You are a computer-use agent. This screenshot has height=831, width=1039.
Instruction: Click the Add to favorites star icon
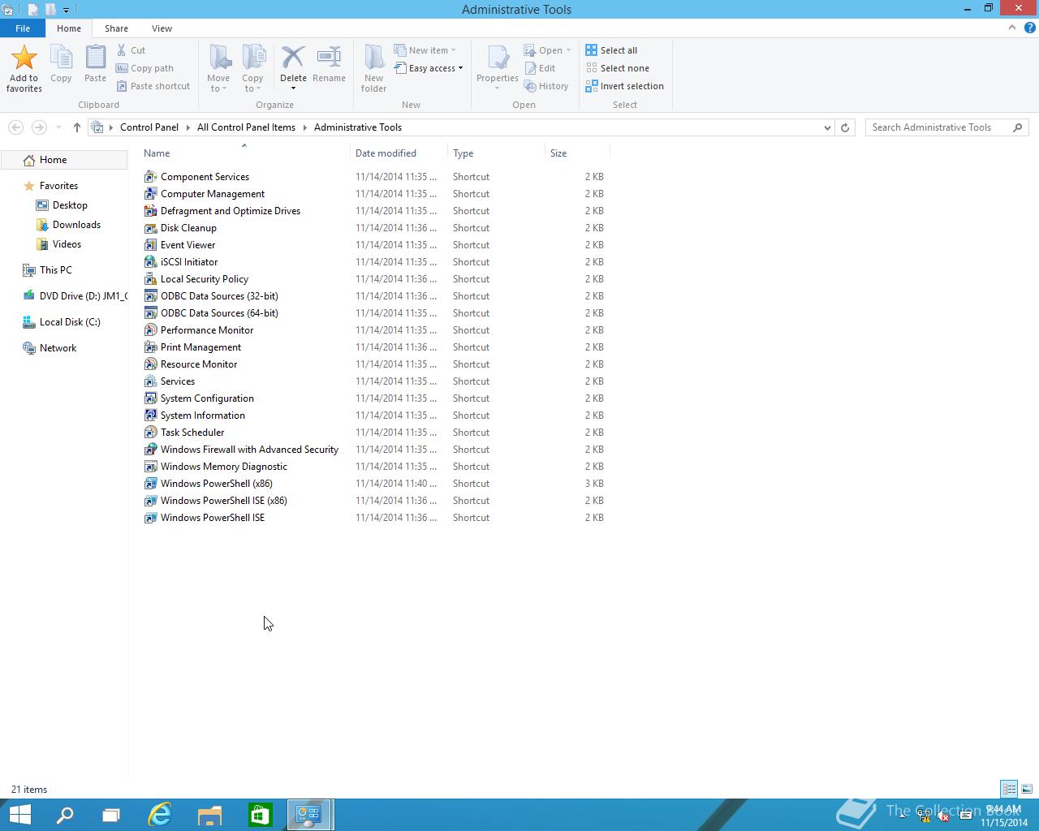pos(24,58)
